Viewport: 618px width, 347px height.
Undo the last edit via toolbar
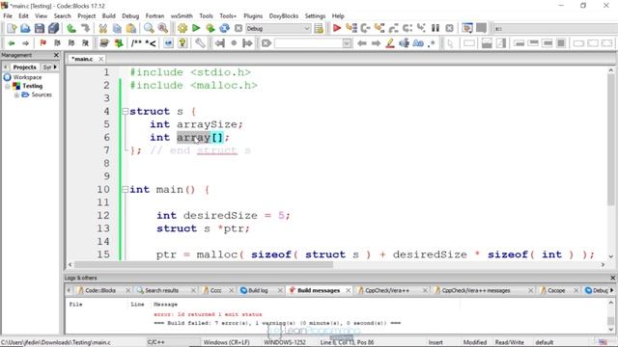pyautogui.click(x=71, y=28)
